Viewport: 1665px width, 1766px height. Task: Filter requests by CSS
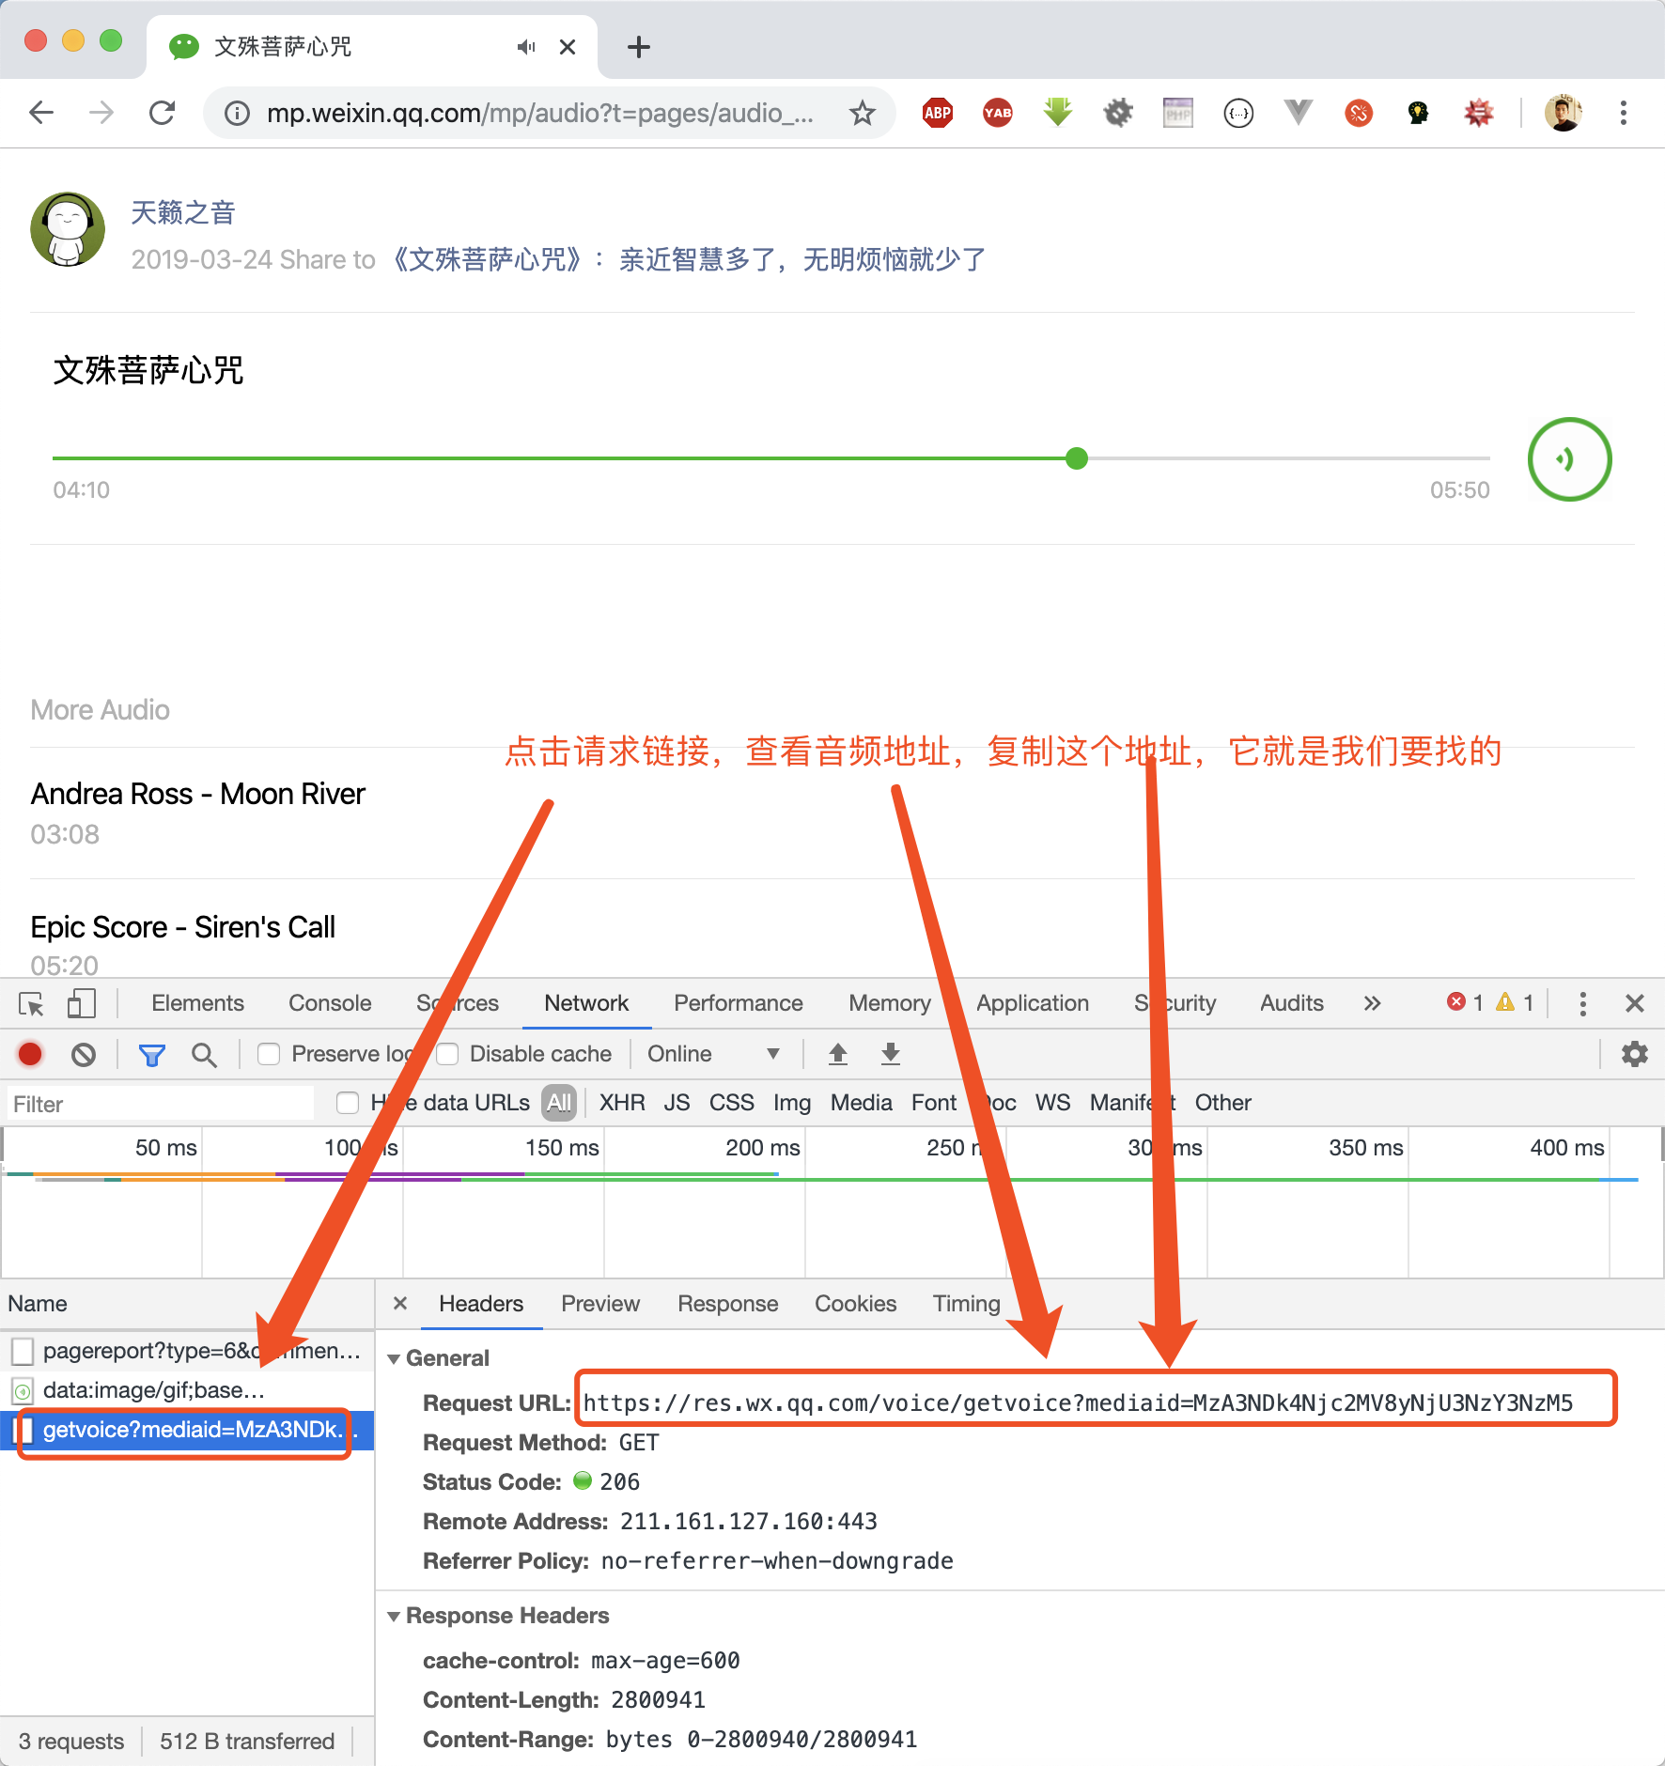tap(731, 1103)
